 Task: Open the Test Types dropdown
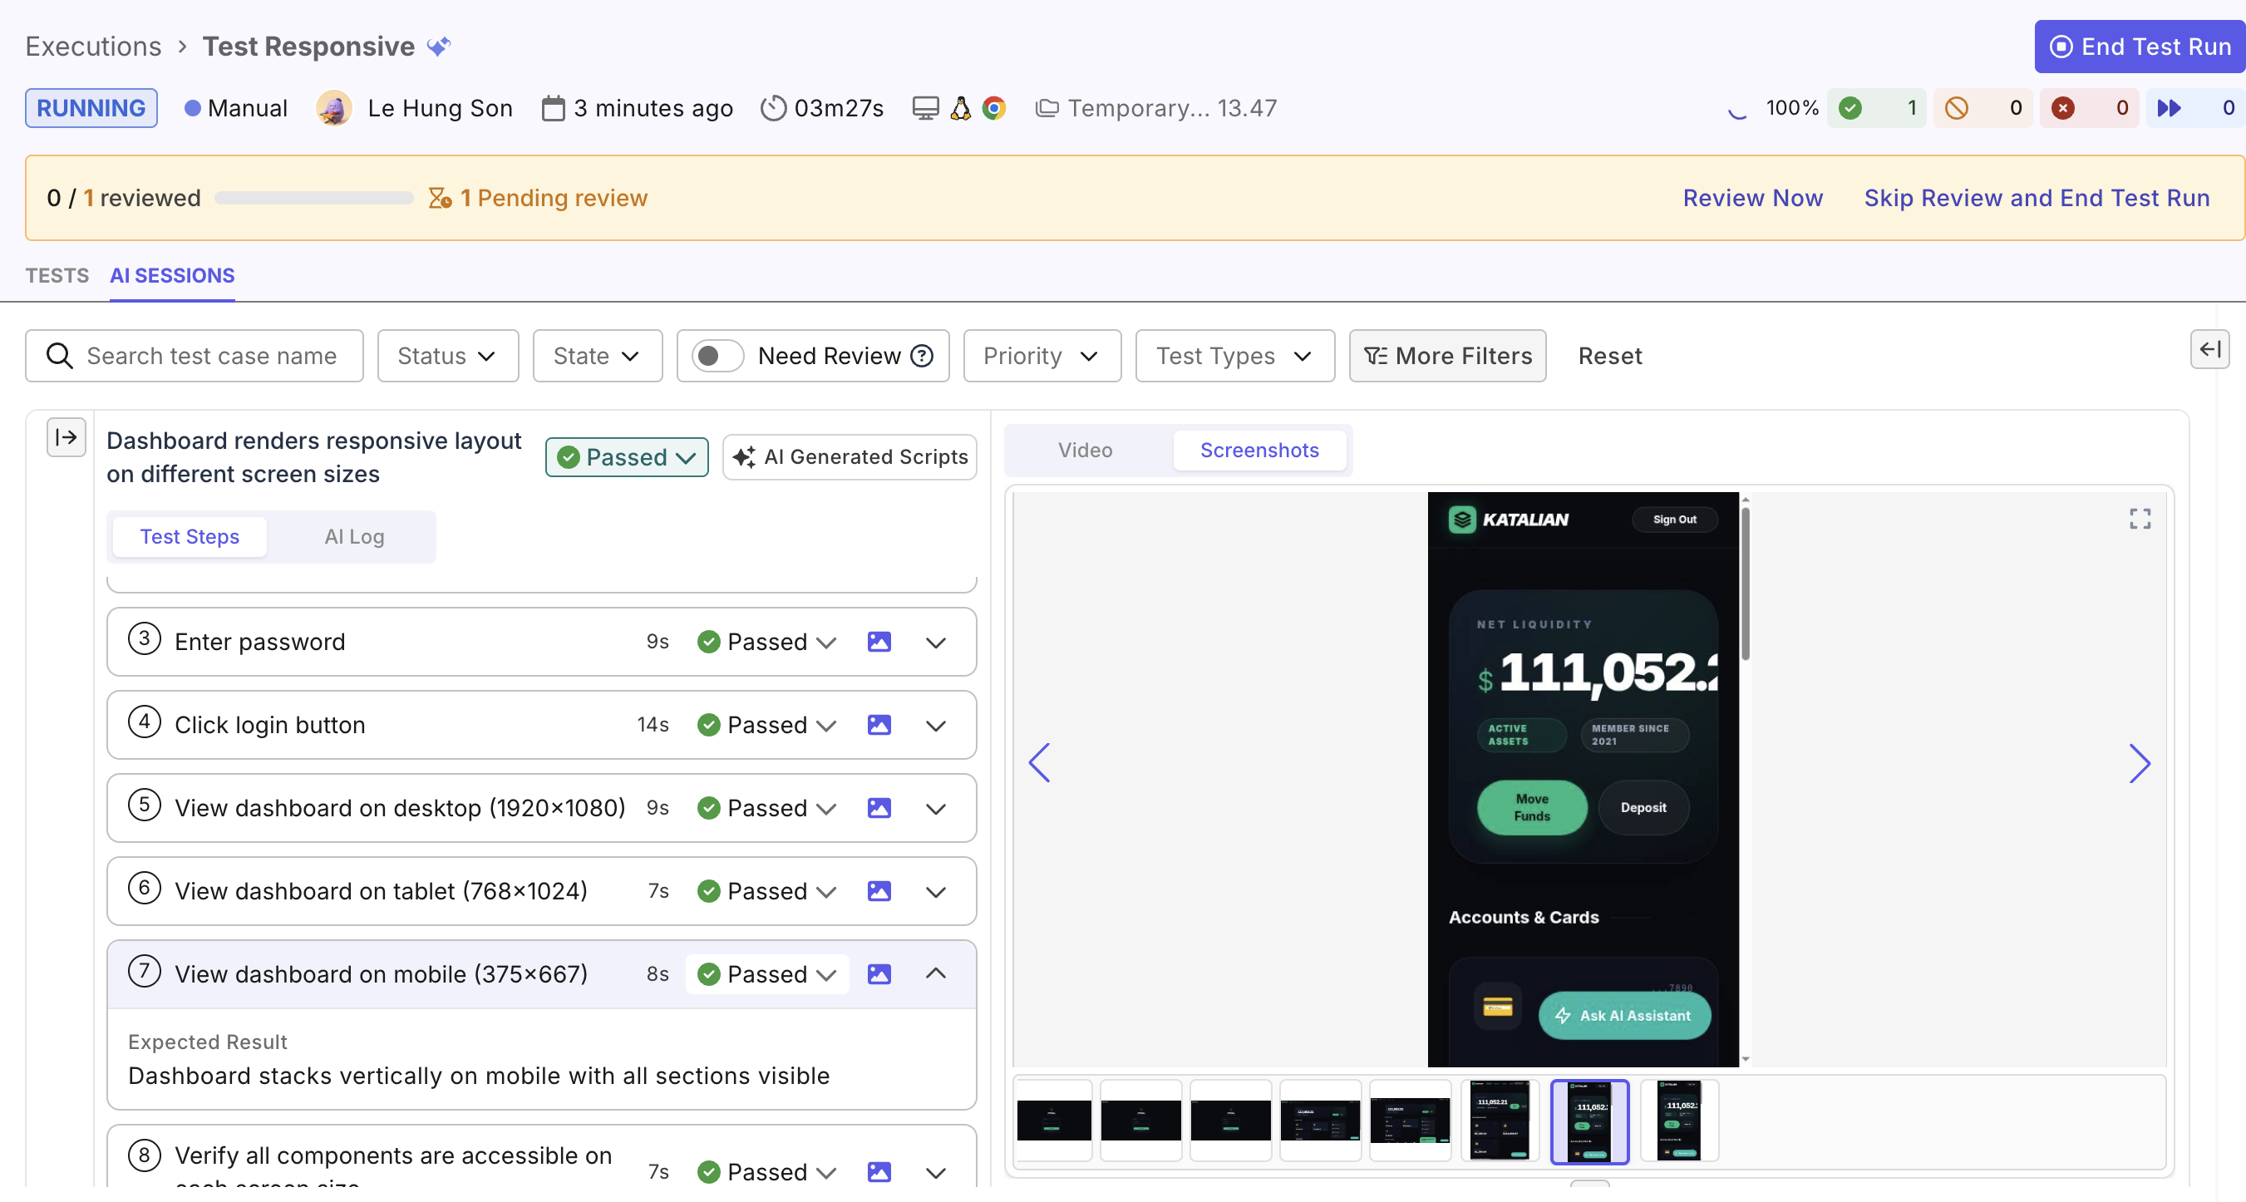point(1234,356)
